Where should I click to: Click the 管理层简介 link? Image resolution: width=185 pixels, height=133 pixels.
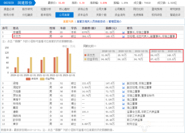tap(115, 22)
